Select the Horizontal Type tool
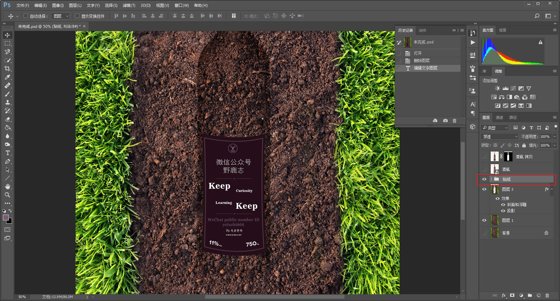This screenshot has width=560, height=301. pos(7,153)
